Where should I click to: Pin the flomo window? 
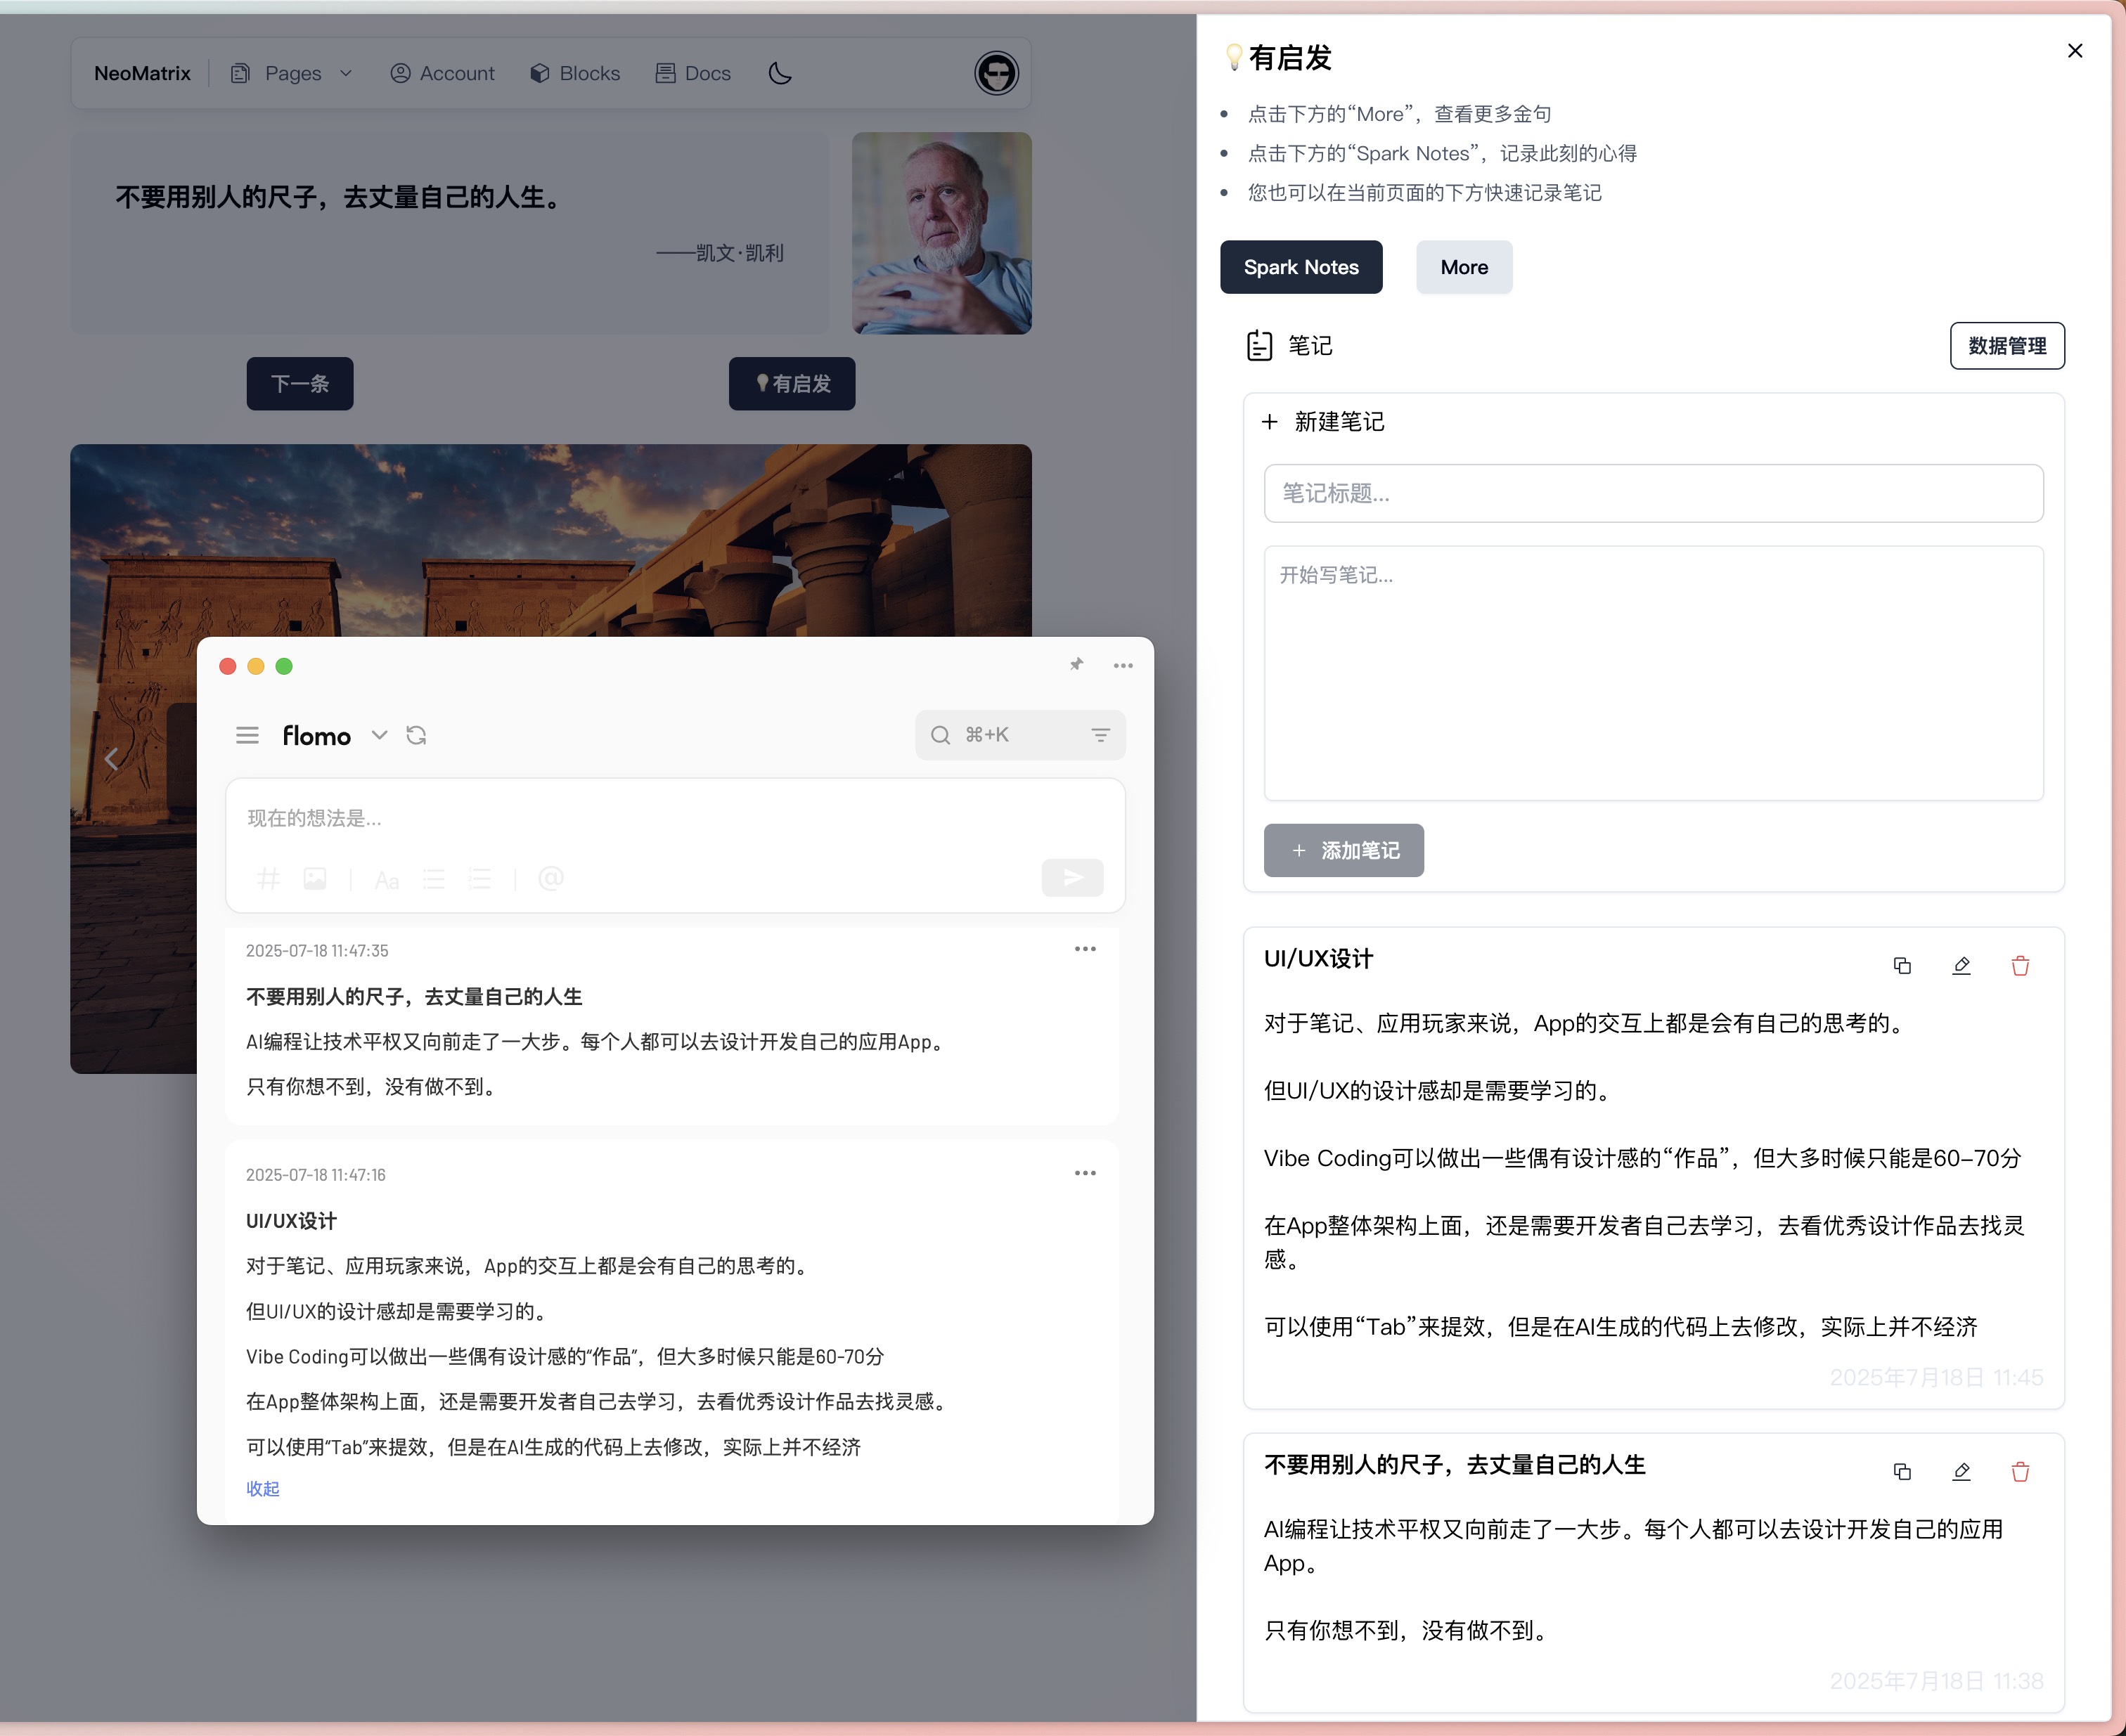(x=1076, y=665)
